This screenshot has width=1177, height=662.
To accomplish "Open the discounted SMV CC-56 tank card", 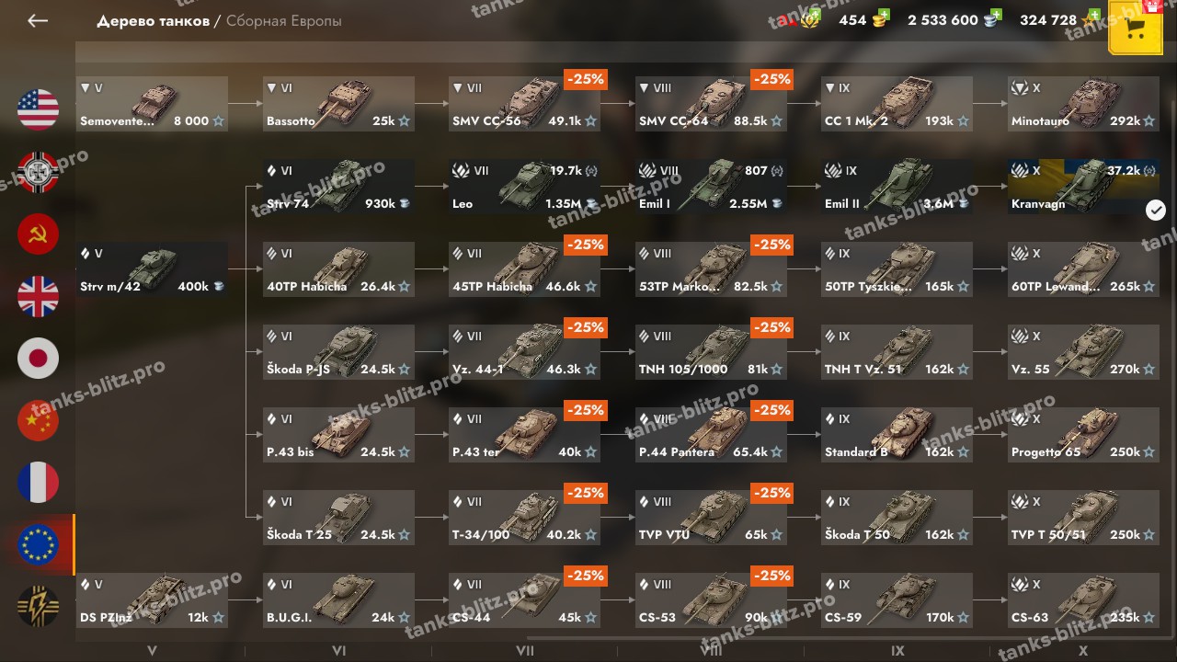I will (x=525, y=104).
